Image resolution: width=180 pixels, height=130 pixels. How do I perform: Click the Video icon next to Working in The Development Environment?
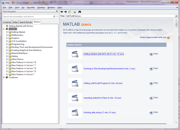[x=151, y=69]
